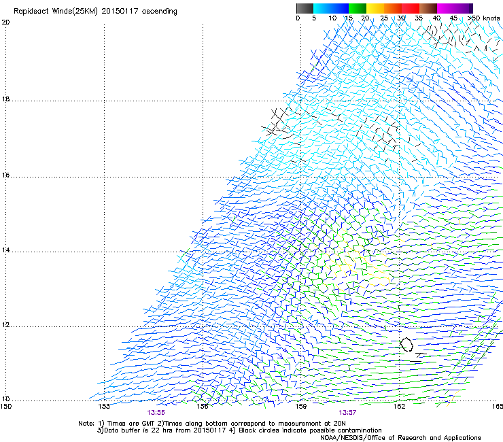Click latitude axis label 14
The image size is (503, 442).
(x=5, y=250)
